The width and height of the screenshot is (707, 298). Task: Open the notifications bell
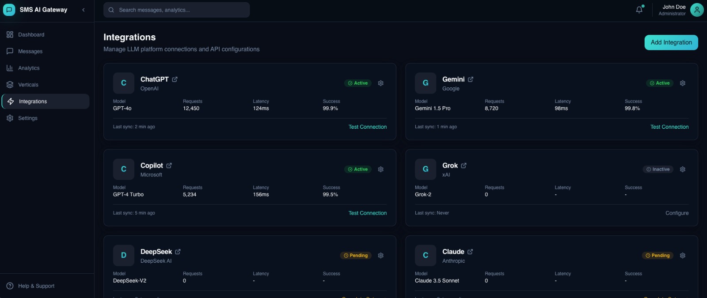pos(639,10)
